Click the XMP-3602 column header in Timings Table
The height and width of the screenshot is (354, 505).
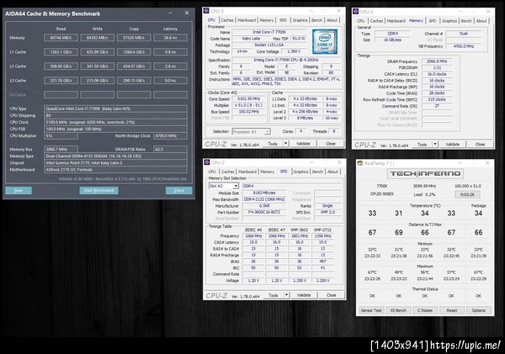[299, 230]
